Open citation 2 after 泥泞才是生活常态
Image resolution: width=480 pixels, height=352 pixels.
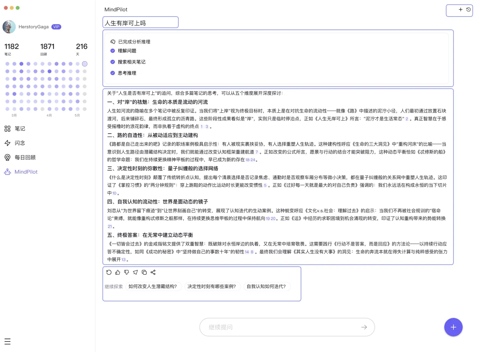click(x=407, y=119)
